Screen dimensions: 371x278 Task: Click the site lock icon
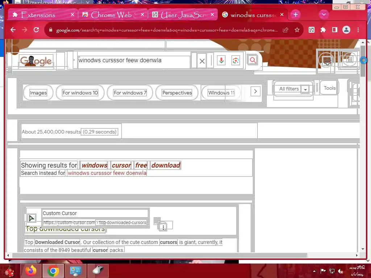tap(50, 30)
